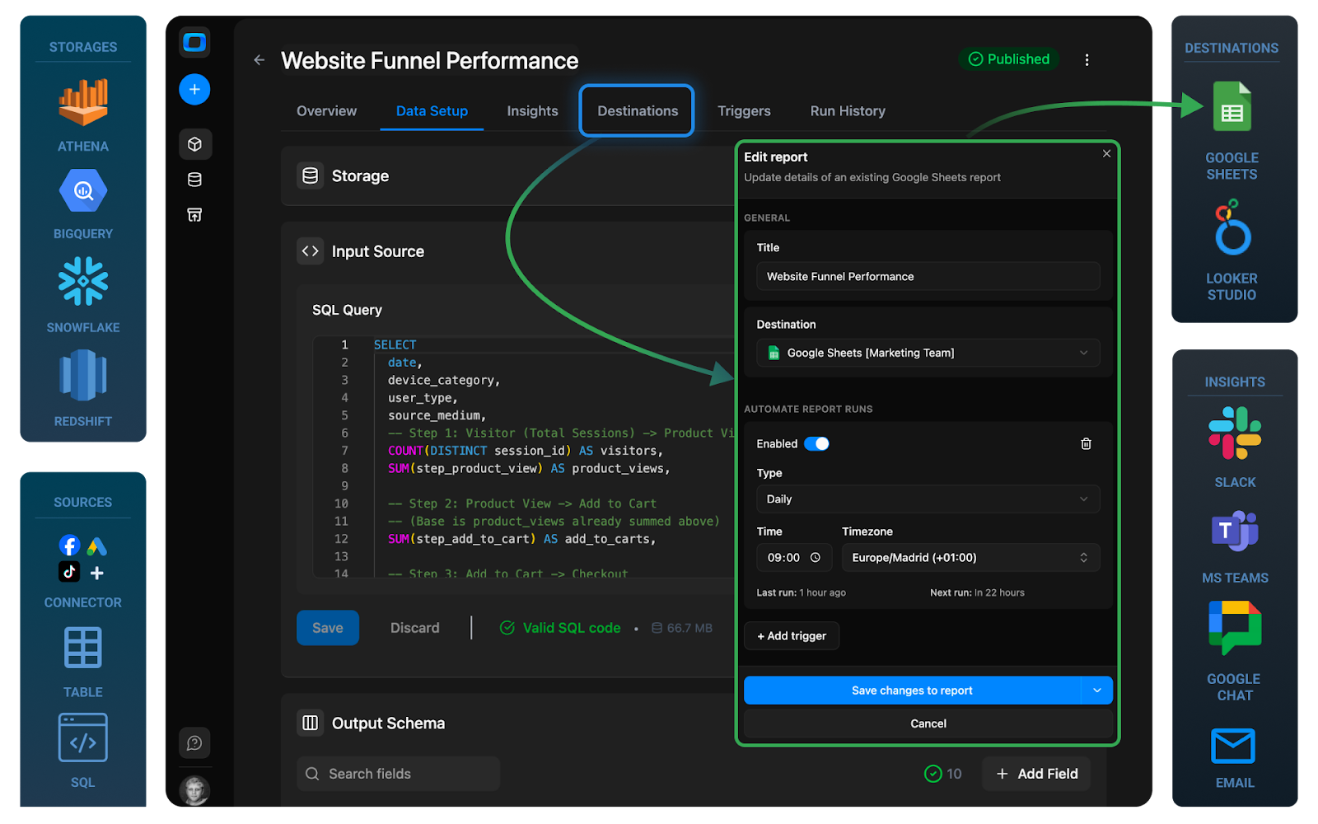Image resolution: width=1318 pixels, height=824 pixels.
Task: Click the Search fields input box
Action: pyautogui.click(x=398, y=773)
